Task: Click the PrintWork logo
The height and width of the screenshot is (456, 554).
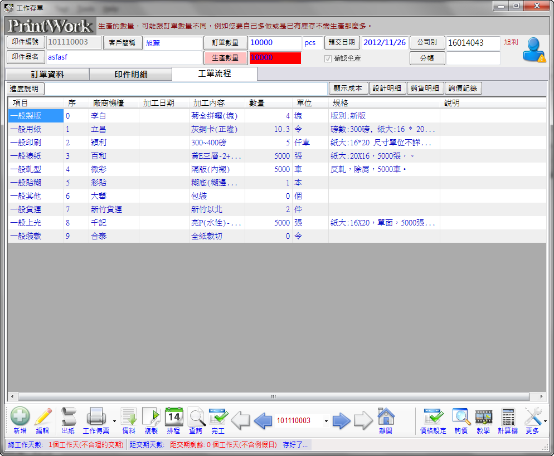Action: (x=50, y=26)
